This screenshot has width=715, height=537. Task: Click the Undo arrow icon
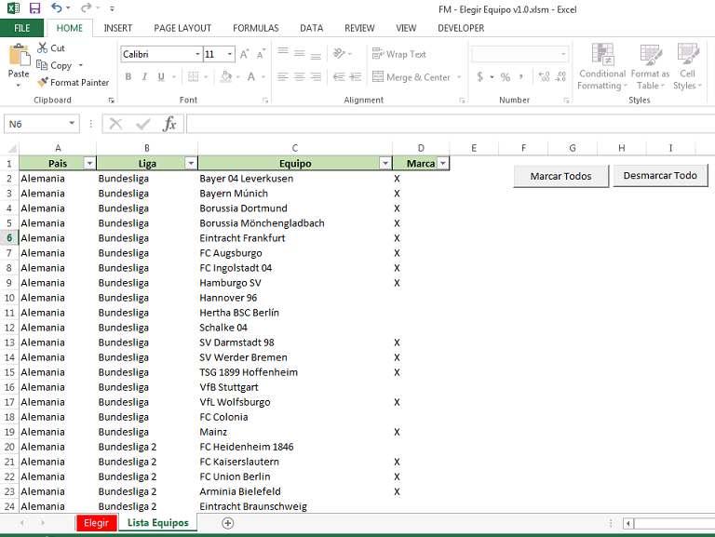tap(57, 7)
